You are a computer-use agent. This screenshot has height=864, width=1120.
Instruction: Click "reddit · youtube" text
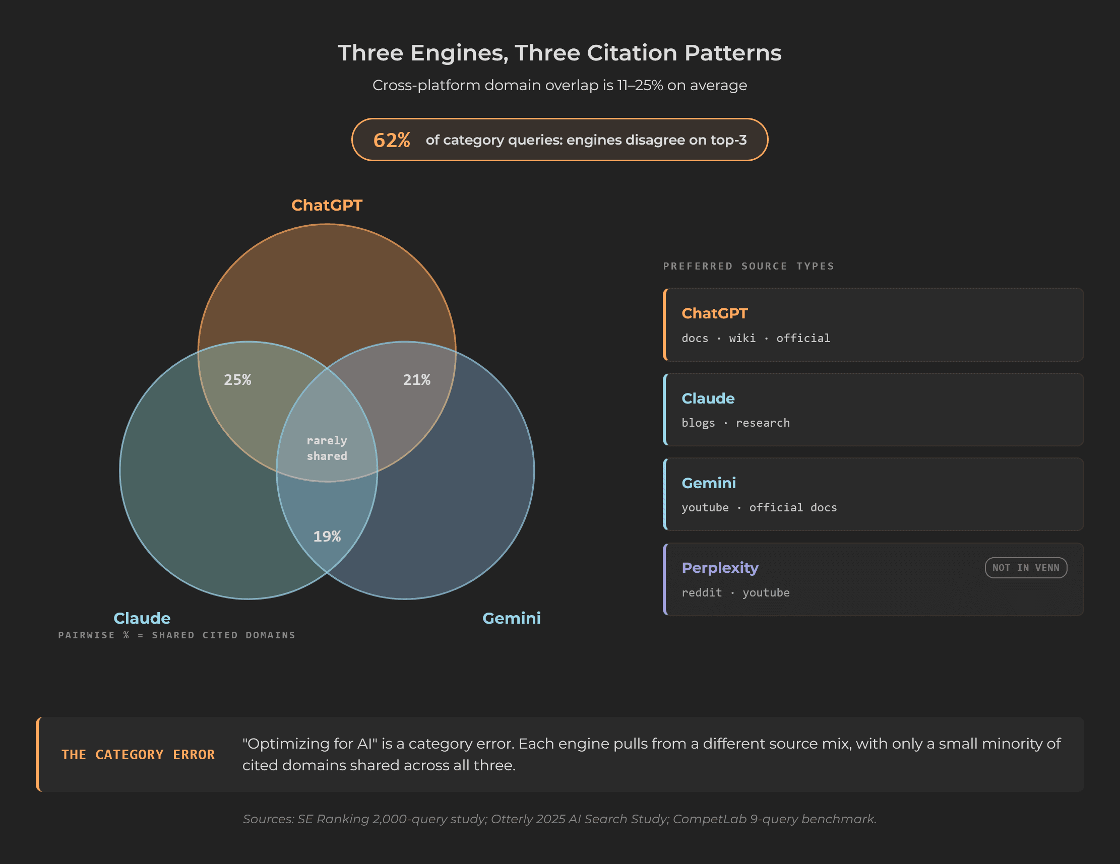coord(735,593)
